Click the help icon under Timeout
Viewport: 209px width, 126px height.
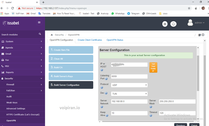pyautogui.click(x=151, y=116)
